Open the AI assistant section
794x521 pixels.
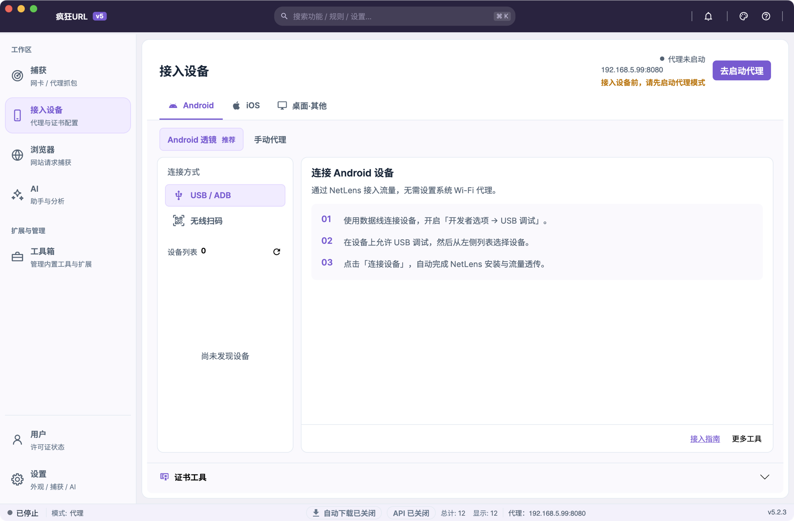68,195
